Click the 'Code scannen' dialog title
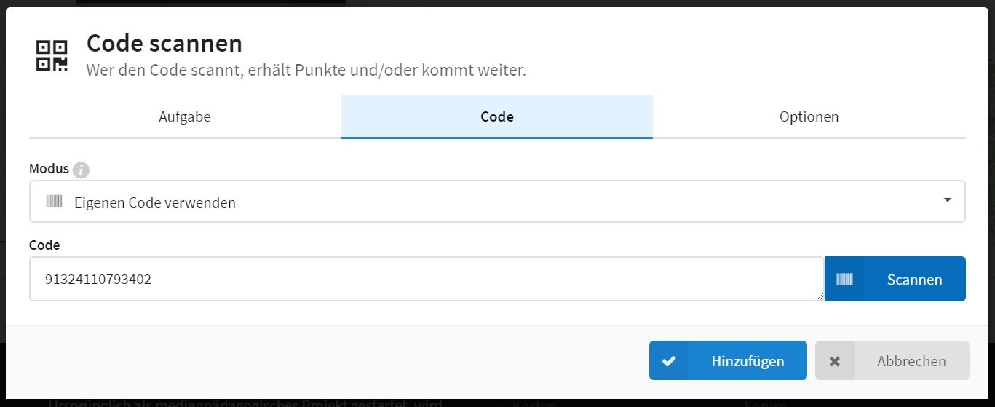Viewport: 995px width, 407px height. (x=164, y=44)
